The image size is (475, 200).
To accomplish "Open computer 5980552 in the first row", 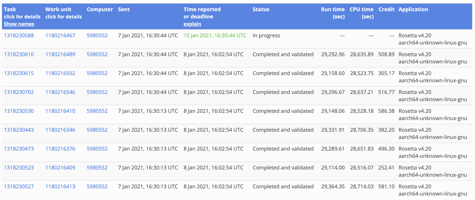I will tap(97, 36).
